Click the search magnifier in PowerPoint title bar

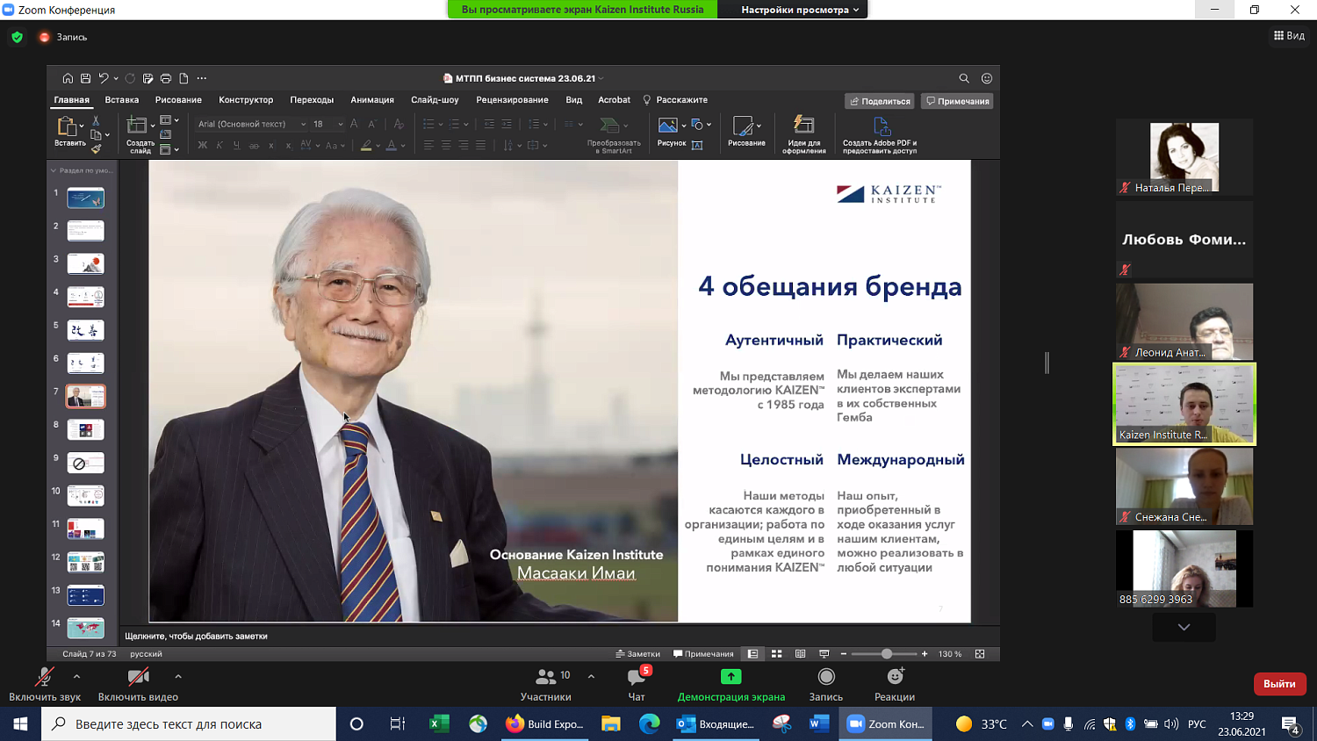pyautogui.click(x=964, y=78)
